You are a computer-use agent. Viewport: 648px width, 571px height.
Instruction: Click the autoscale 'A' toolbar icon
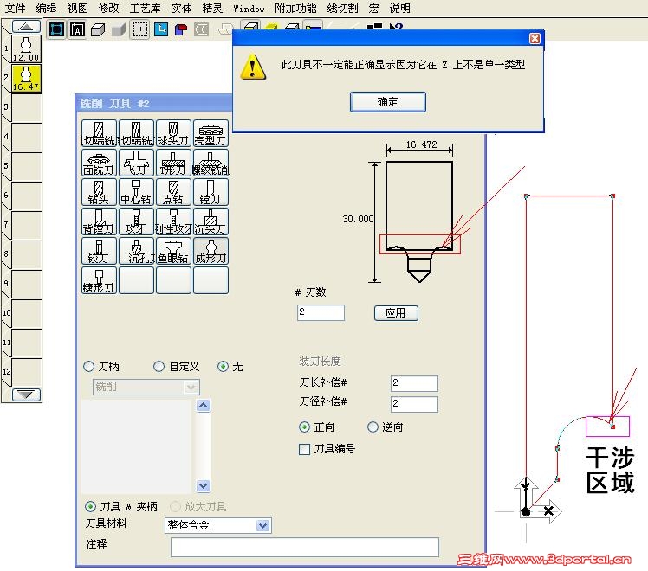(x=77, y=29)
